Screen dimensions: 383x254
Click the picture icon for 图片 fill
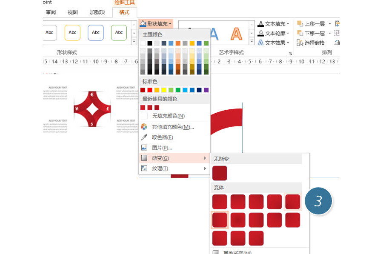pos(144,148)
